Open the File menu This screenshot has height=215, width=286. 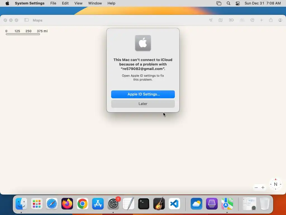[x=53, y=3]
